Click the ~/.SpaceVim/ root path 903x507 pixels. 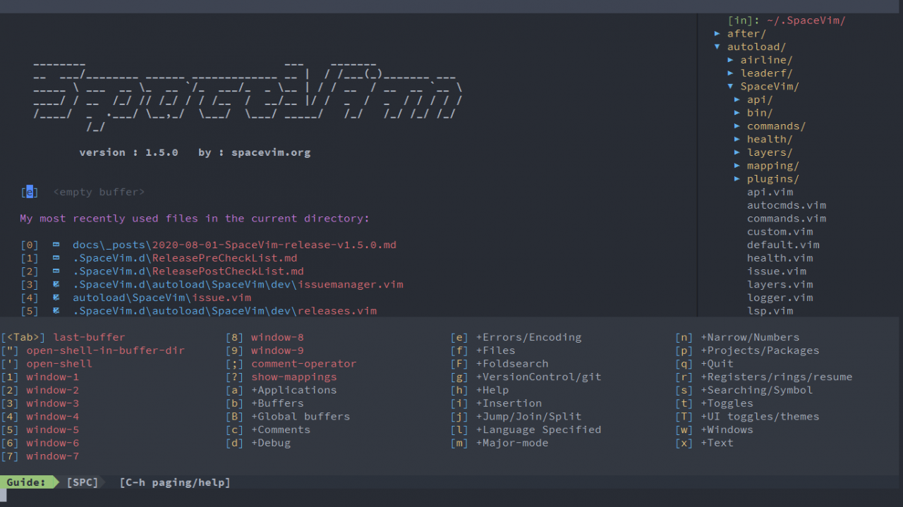(x=806, y=20)
